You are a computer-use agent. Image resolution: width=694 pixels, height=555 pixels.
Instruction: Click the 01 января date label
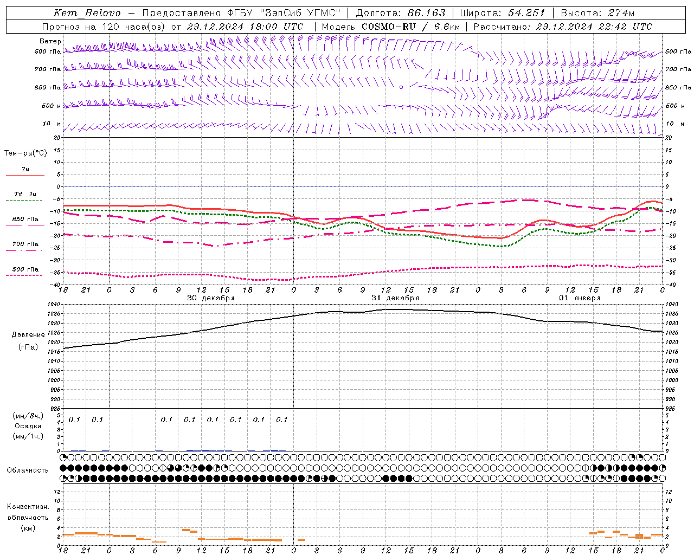[x=580, y=298]
